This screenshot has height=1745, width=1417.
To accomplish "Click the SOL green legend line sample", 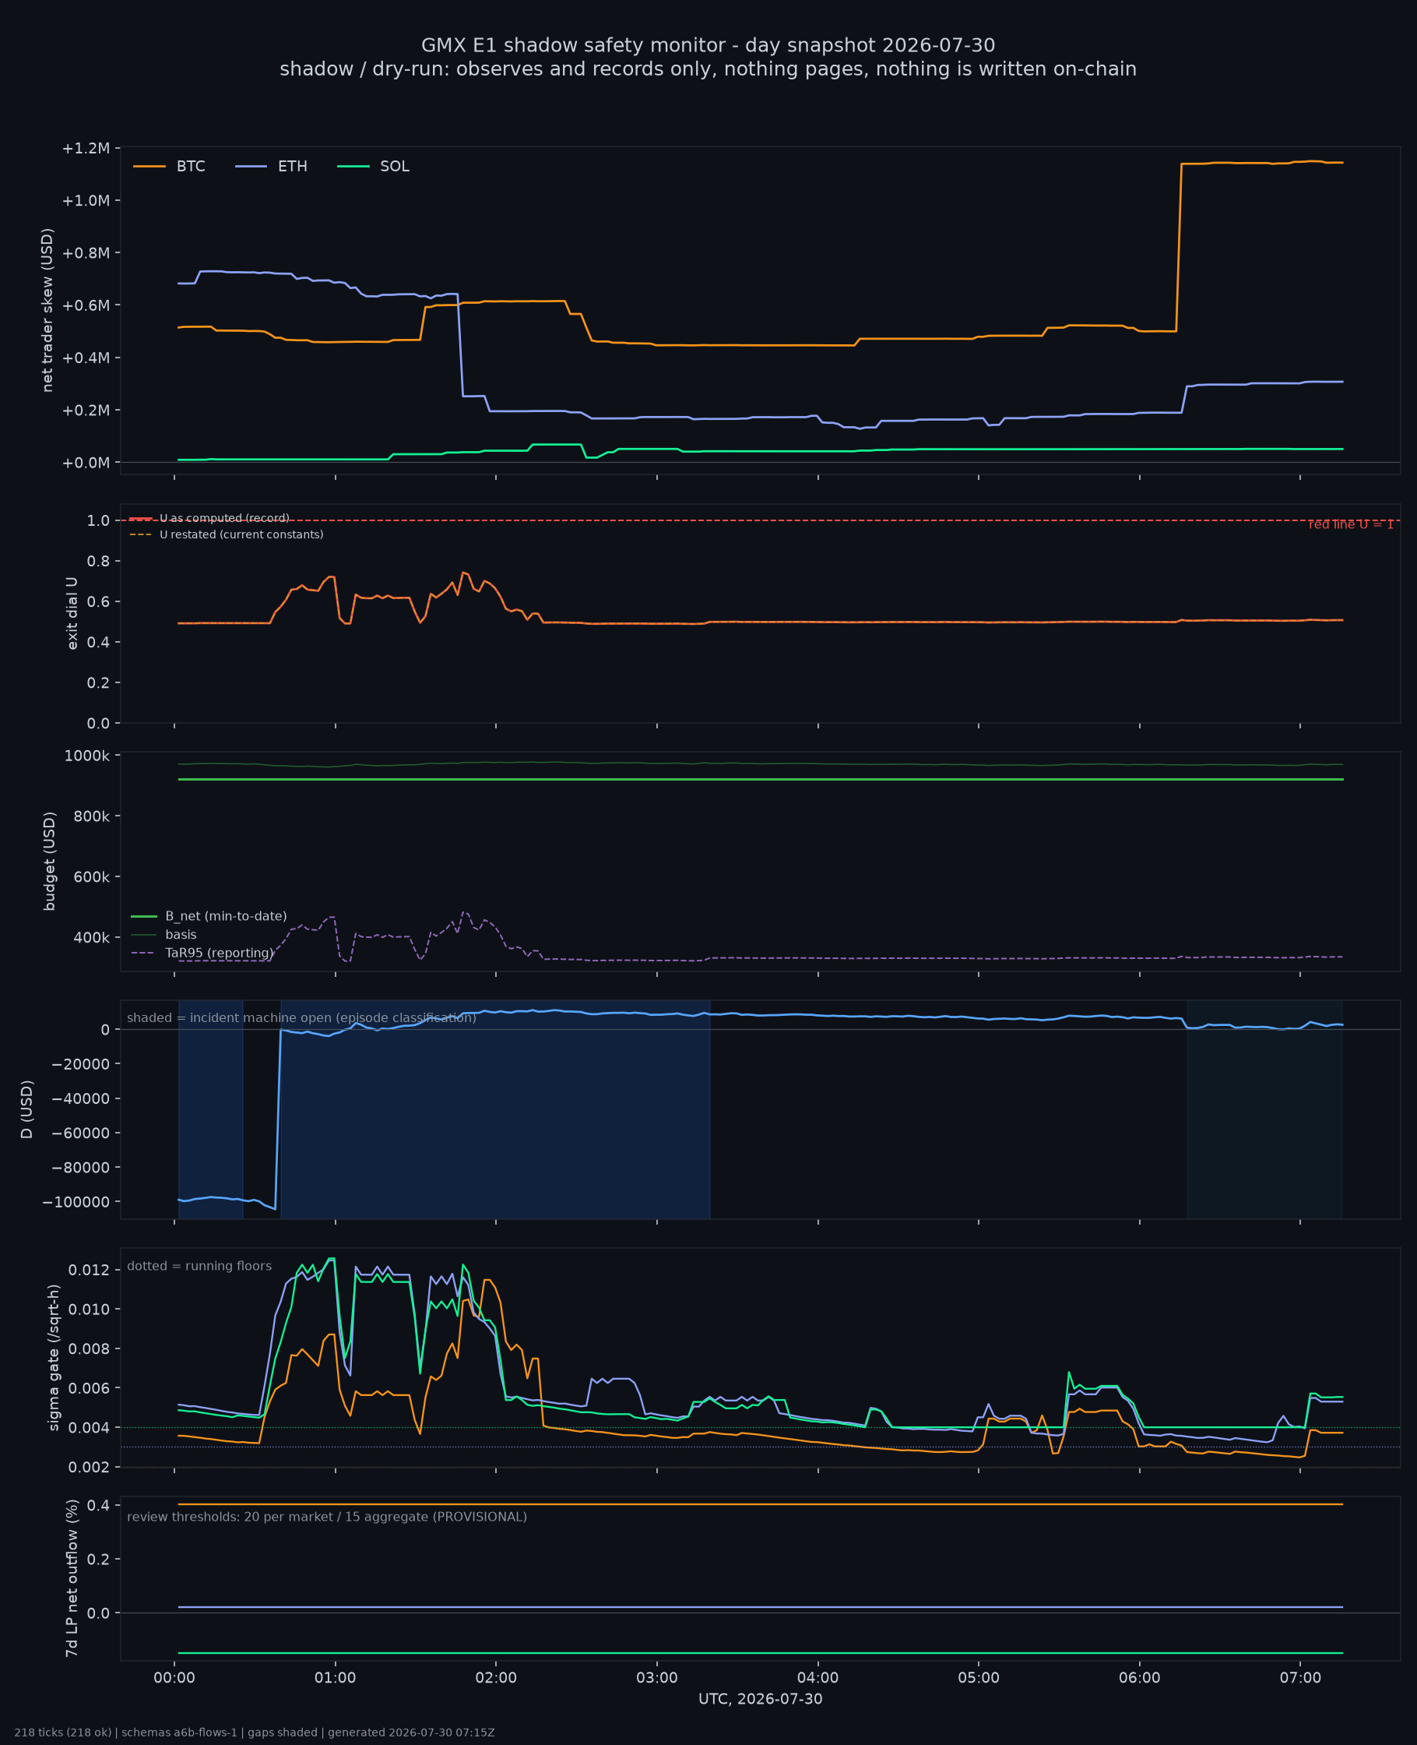I will tap(353, 167).
